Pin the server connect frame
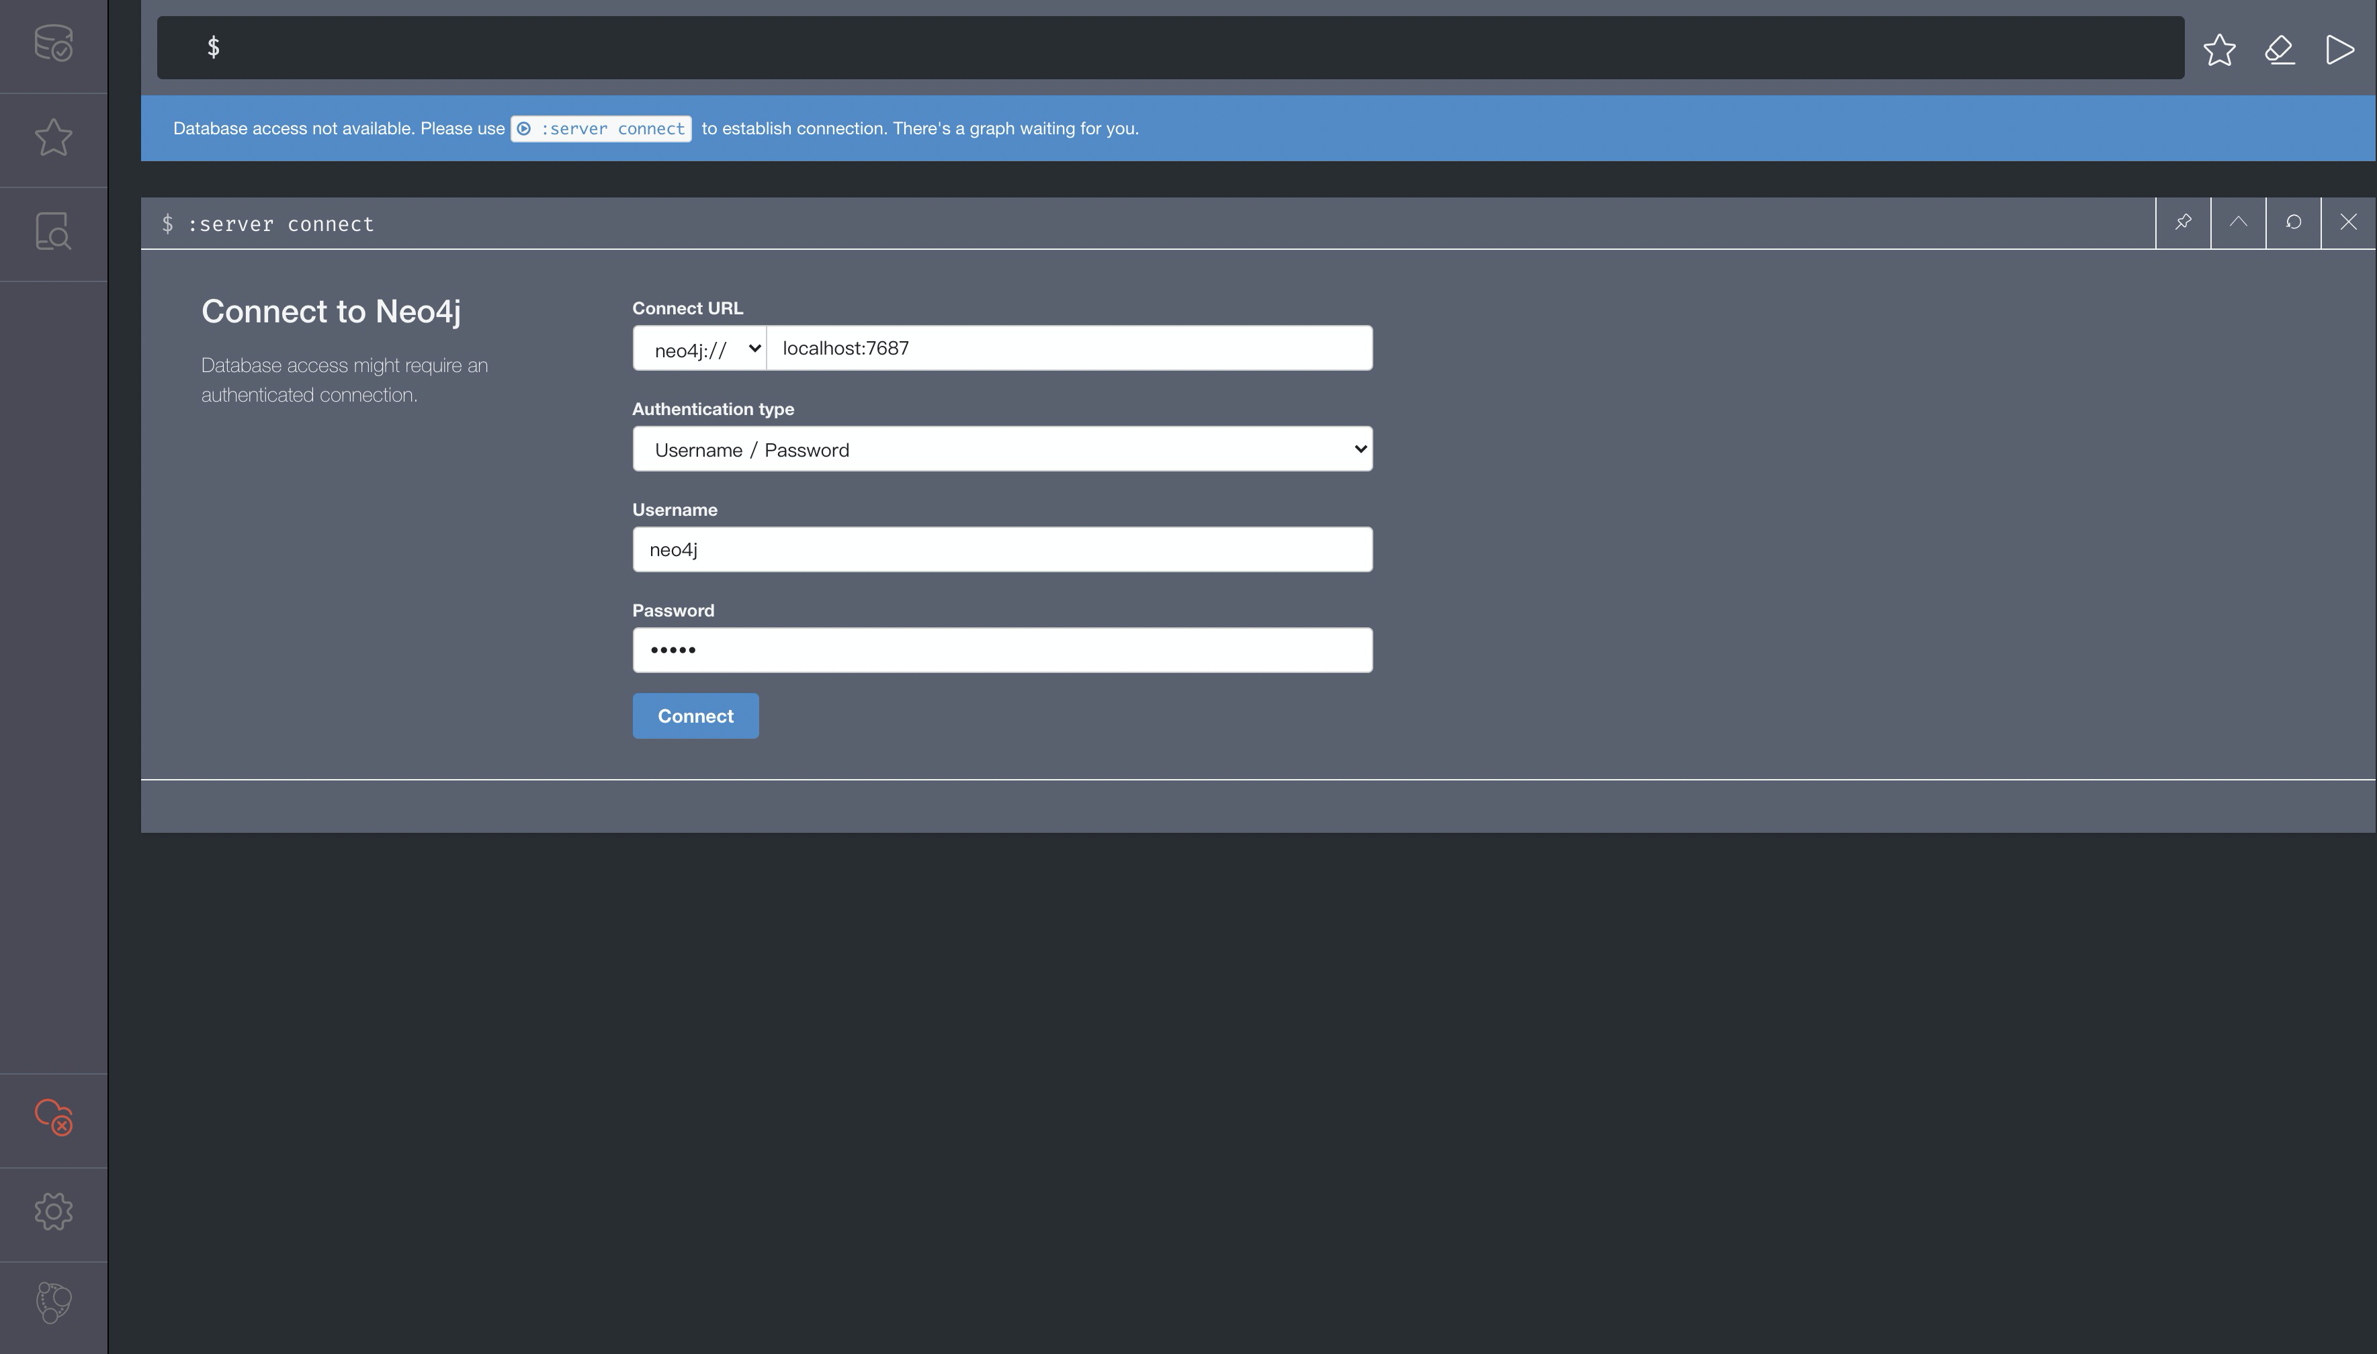 (x=2183, y=222)
